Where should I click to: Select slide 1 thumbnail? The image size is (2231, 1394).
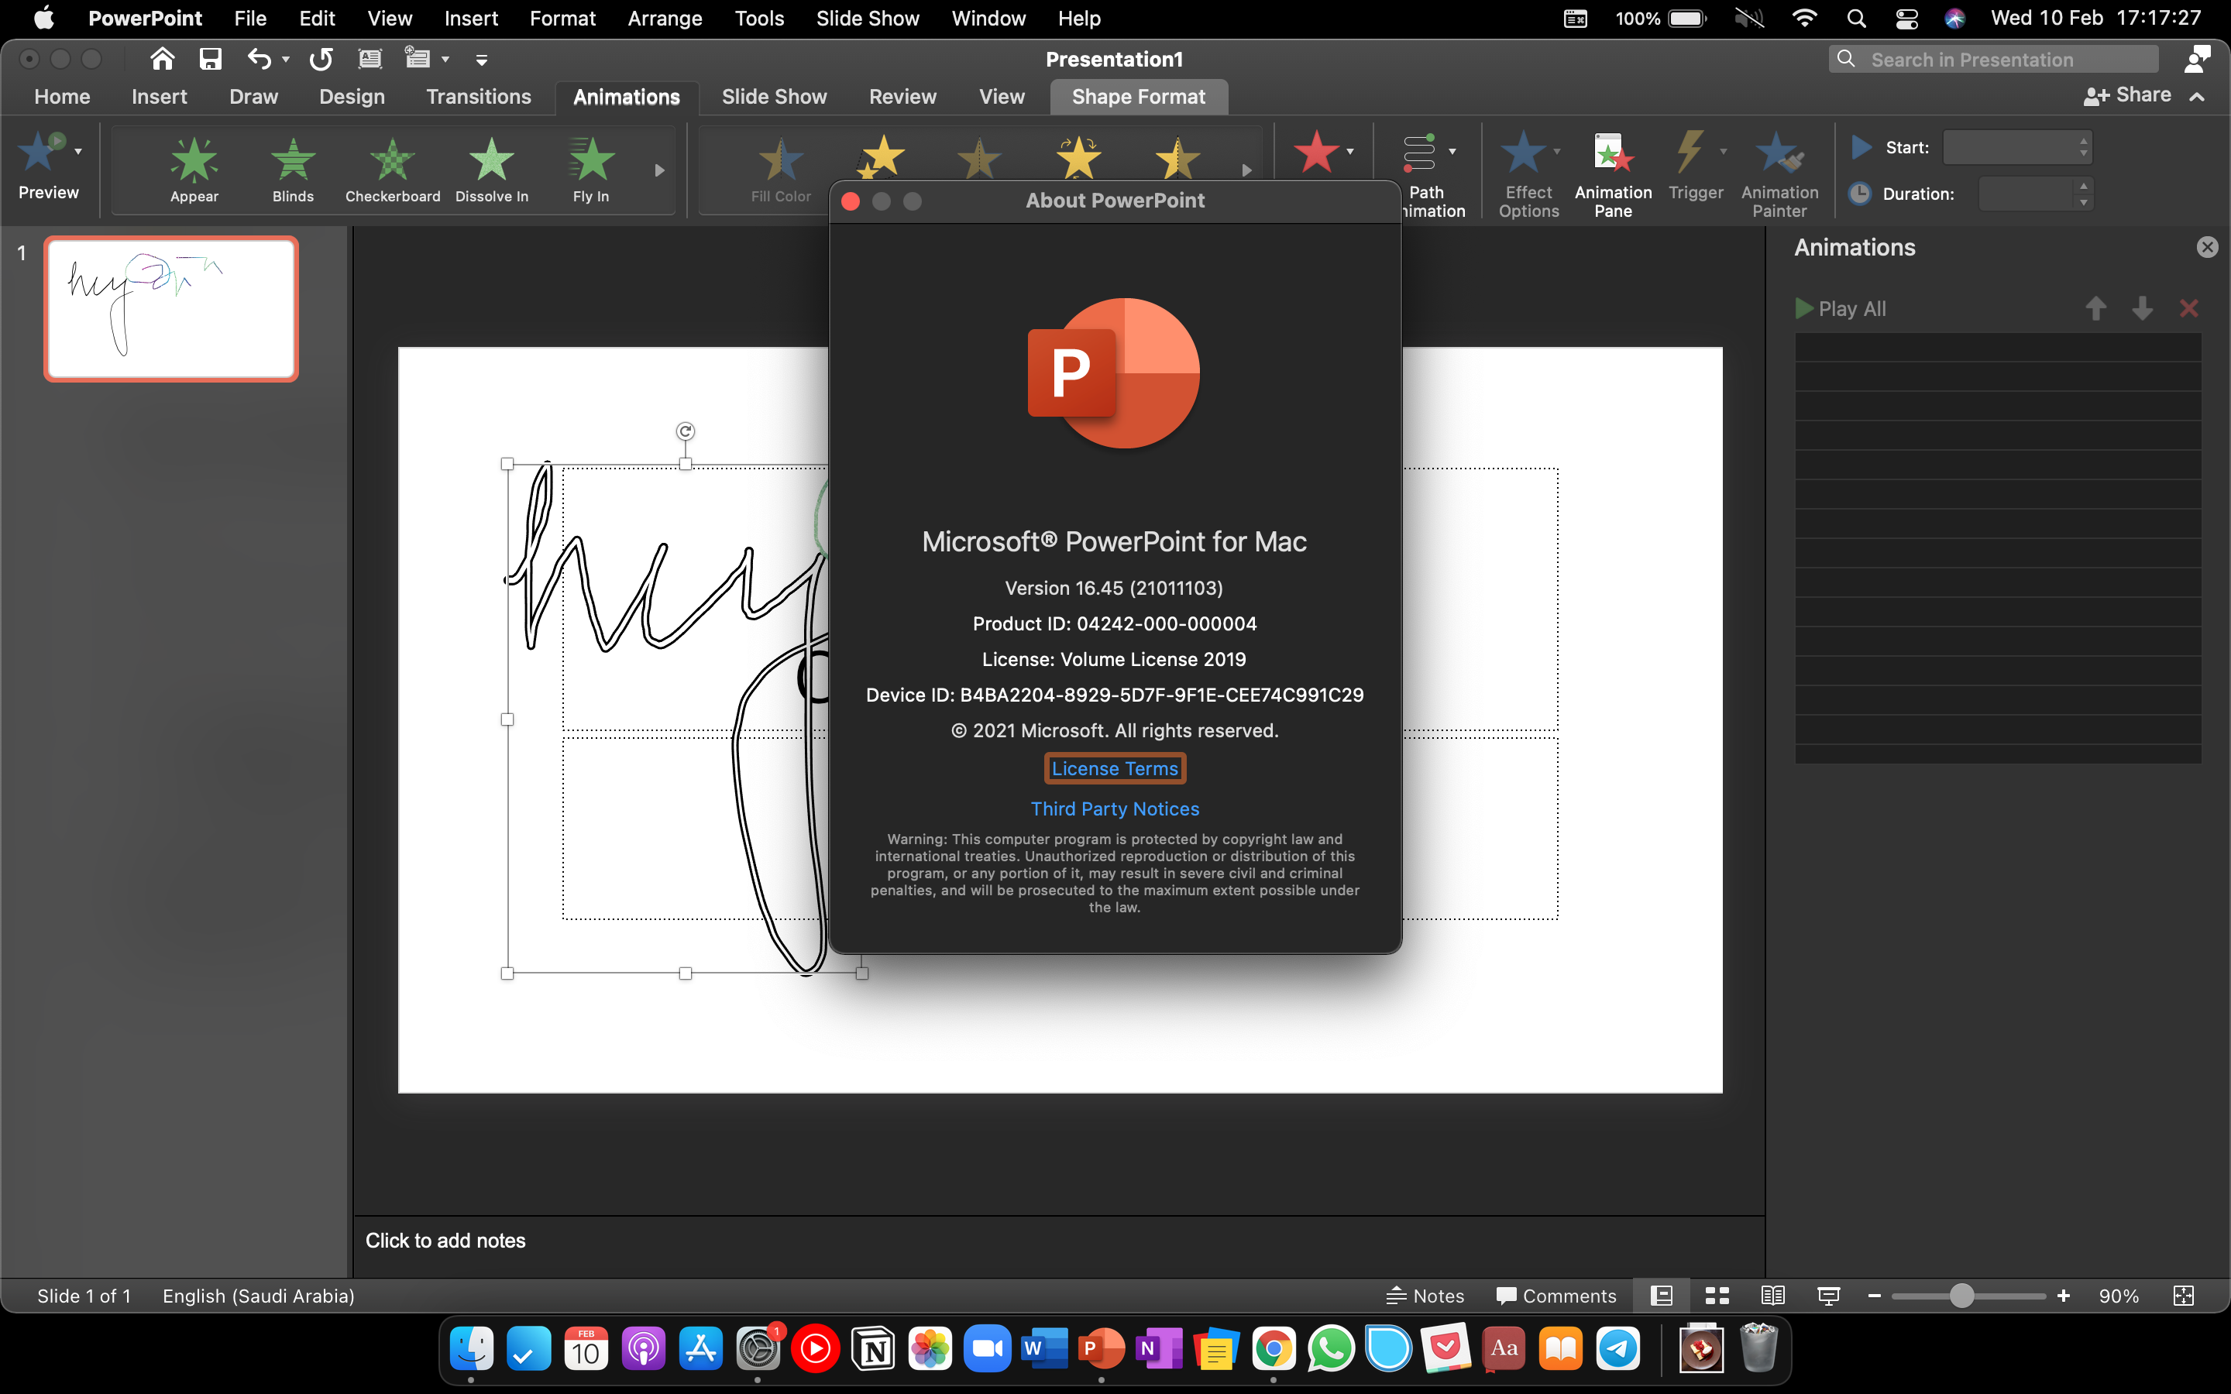click(171, 308)
